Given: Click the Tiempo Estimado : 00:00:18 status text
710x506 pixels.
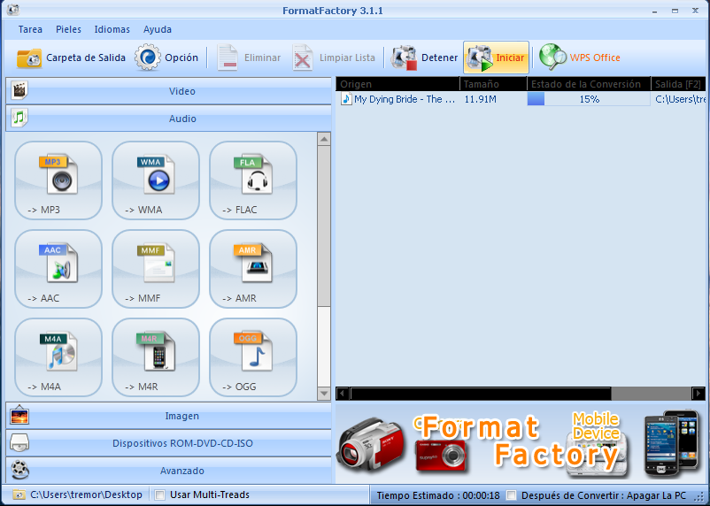Looking at the screenshot, I should [x=438, y=495].
